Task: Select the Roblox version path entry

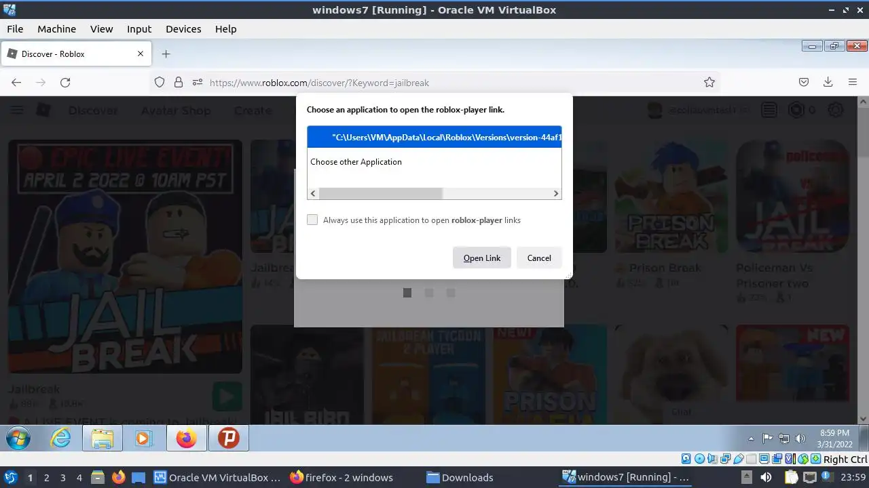Action: point(434,137)
